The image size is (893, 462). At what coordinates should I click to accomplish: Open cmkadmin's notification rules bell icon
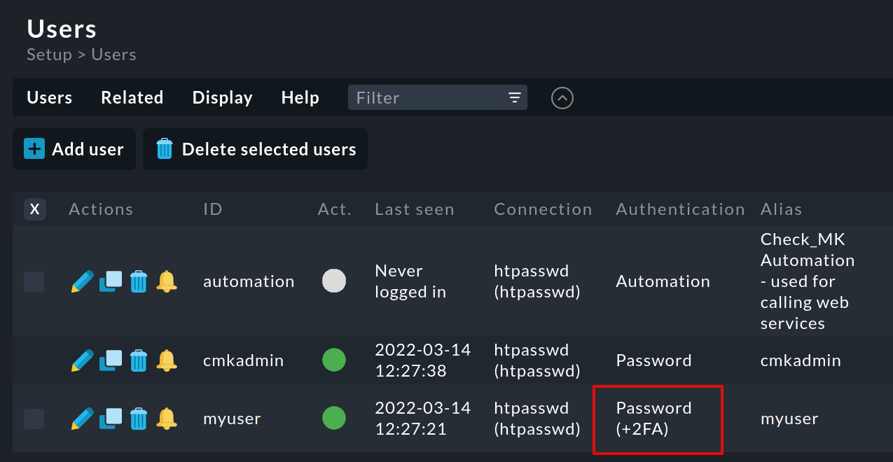coord(167,360)
